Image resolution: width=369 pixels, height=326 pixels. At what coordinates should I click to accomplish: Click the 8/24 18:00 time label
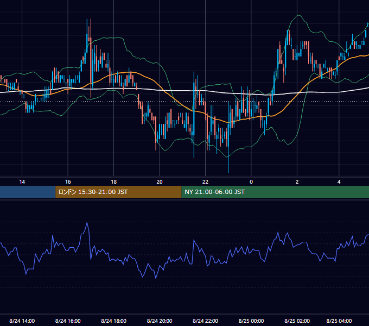[113, 321]
